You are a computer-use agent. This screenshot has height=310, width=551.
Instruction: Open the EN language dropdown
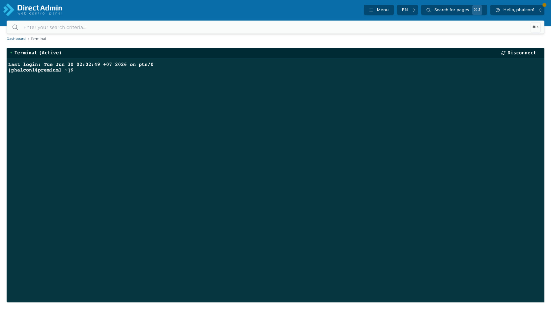pyautogui.click(x=407, y=10)
